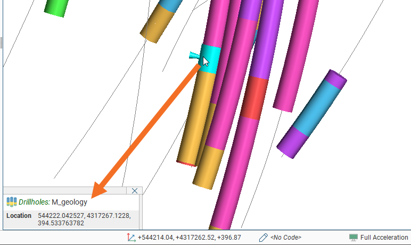This screenshot has width=411, height=245.
Task: Click the cyan cone marker beside drillhole
Action: (x=194, y=55)
